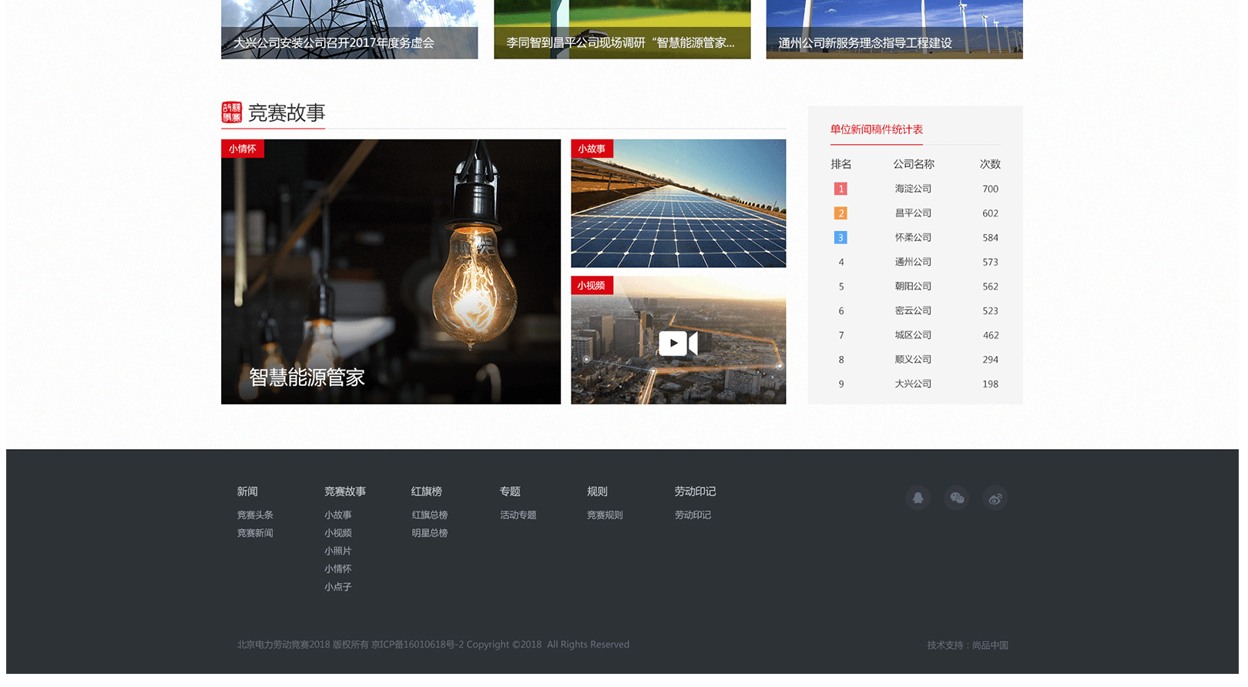Click 通州公司 in the ranking table

tap(913, 262)
